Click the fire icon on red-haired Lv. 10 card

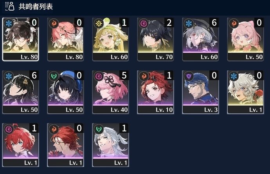click(144, 76)
